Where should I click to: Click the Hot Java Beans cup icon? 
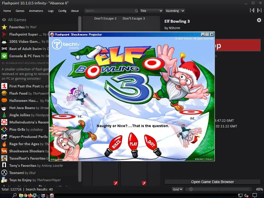(x=4, y=108)
